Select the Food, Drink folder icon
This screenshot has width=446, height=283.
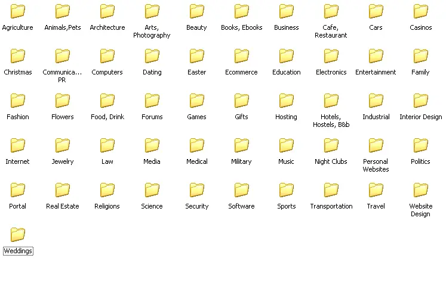point(107,101)
